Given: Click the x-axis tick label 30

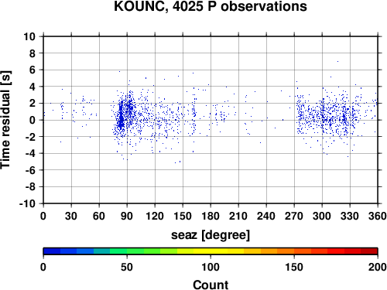Looking at the screenshot, I should pos(71,216).
